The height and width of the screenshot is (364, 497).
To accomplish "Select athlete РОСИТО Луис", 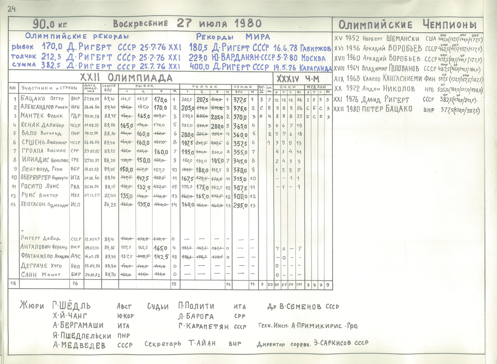I will pos(41,187).
